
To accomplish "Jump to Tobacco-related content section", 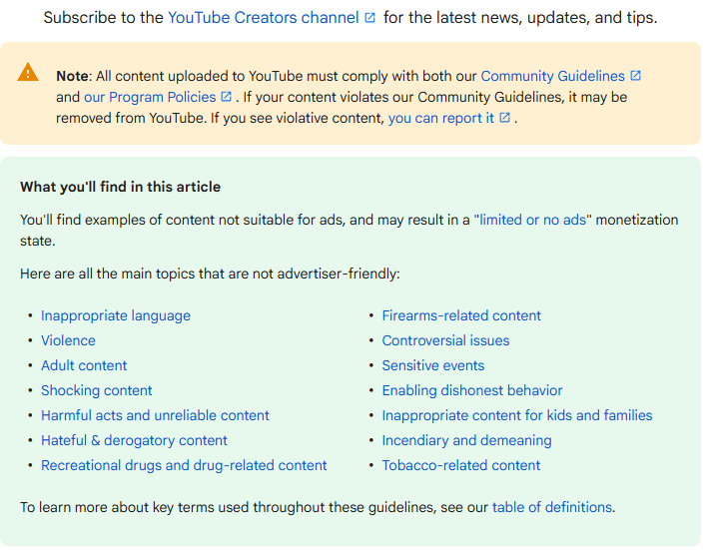I will click(460, 465).
